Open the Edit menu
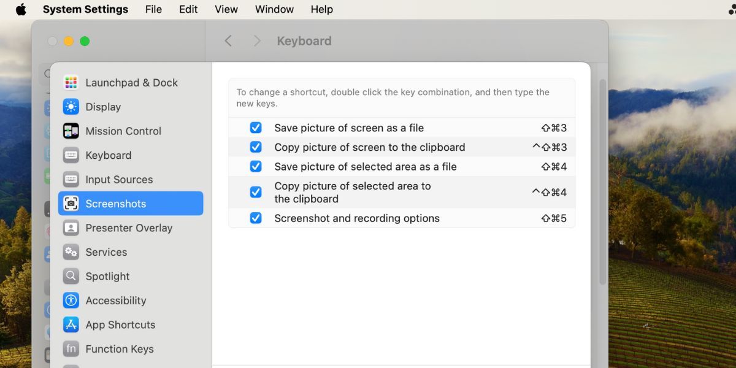The height and width of the screenshot is (368, 736). pos(188,9)
